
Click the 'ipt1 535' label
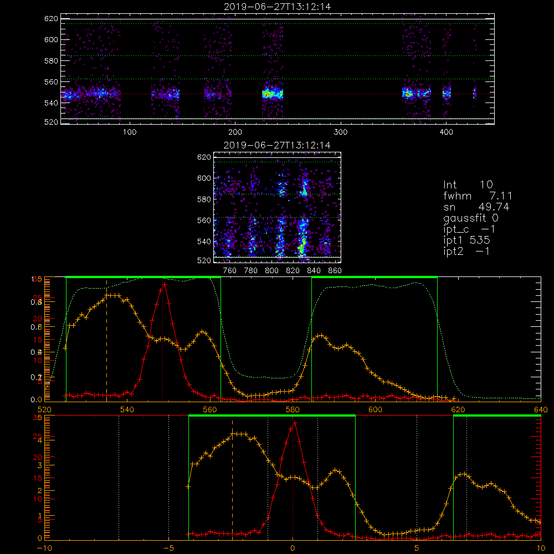466,240
